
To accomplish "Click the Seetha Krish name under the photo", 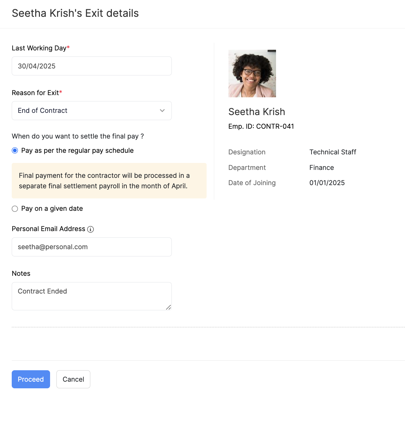I will tap(256, 112).
